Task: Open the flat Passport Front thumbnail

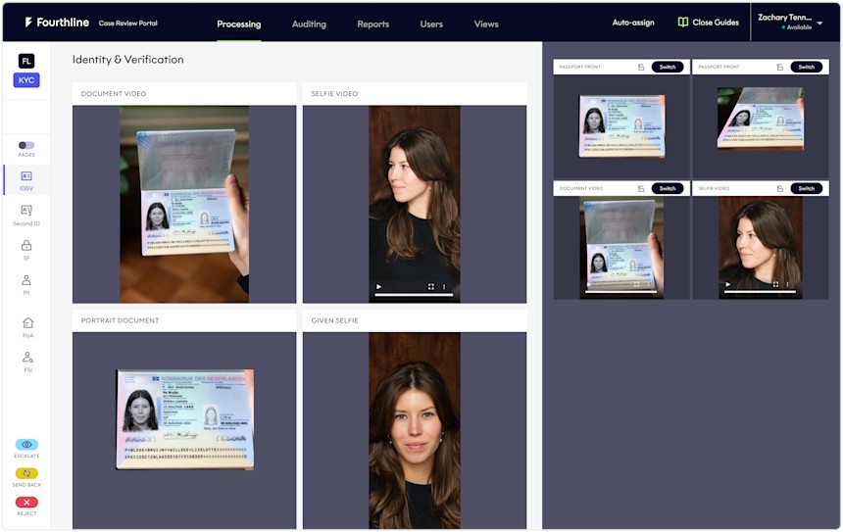Action: click(x=621, y=125)
